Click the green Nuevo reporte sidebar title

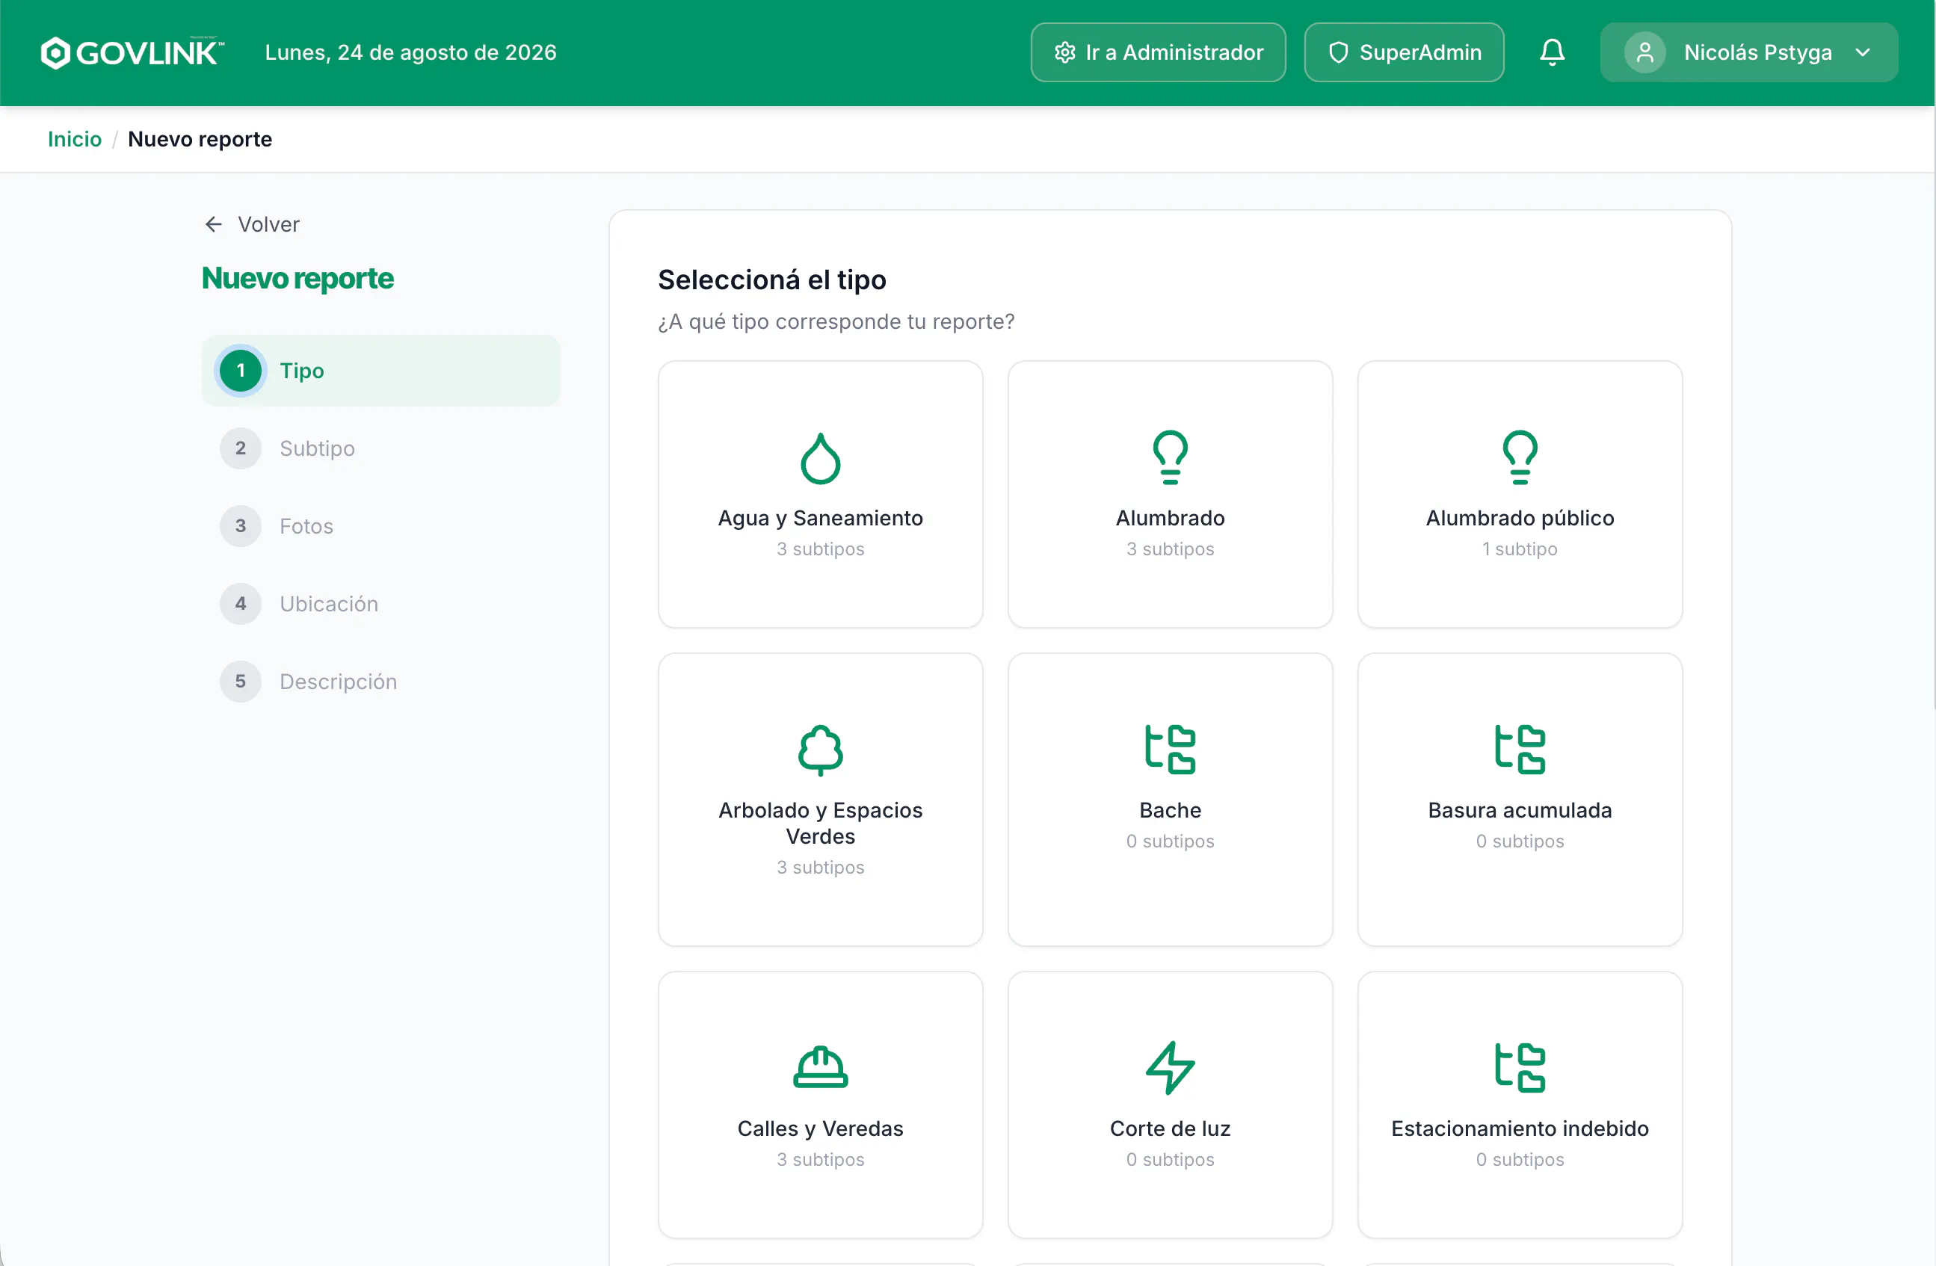pos(298,278)
